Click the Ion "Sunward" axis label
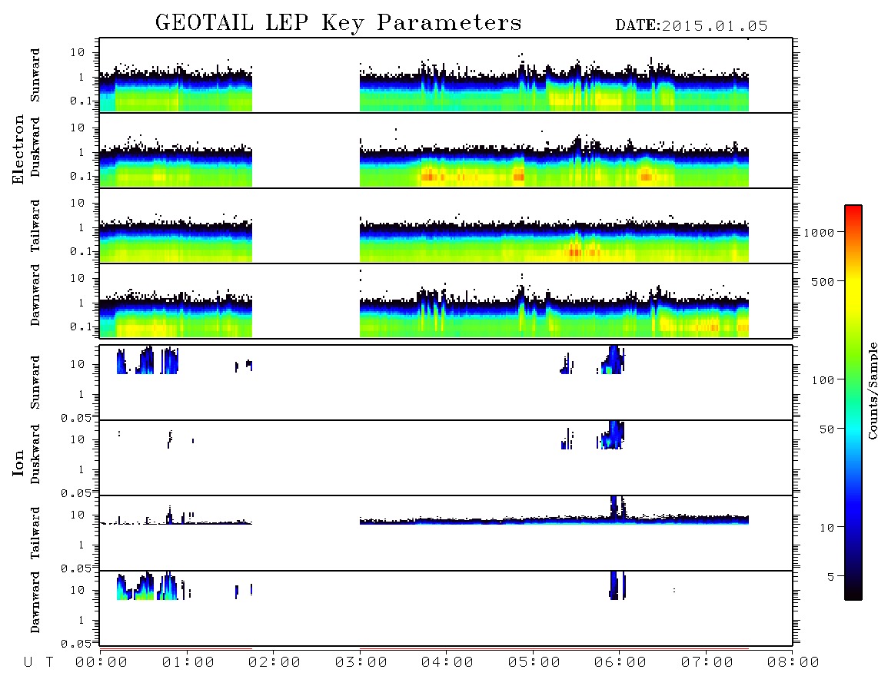 point(35,383)
